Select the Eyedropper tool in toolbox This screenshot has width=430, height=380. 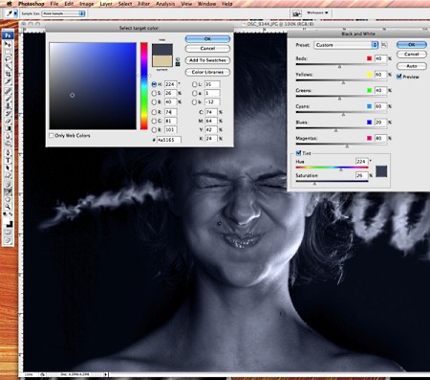coord(8,191)
